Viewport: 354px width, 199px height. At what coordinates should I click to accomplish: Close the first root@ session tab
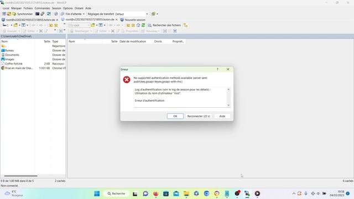coord(57,20)
